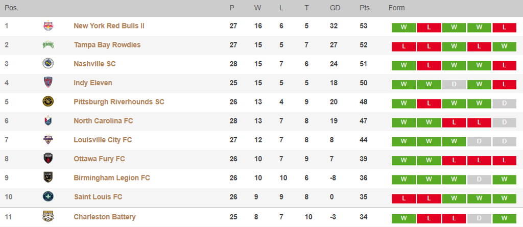523x227 pixels.
Task: Click the North Carolina FC logo
Action: tap(49, 120)
